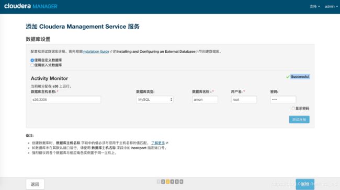
Task: Open the 支持 support menu
Action: (x=314, y=6)
